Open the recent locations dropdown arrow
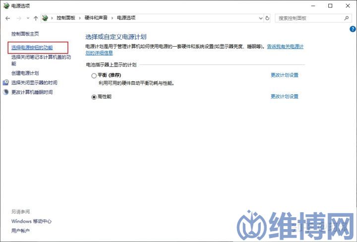 click(28, 18)
